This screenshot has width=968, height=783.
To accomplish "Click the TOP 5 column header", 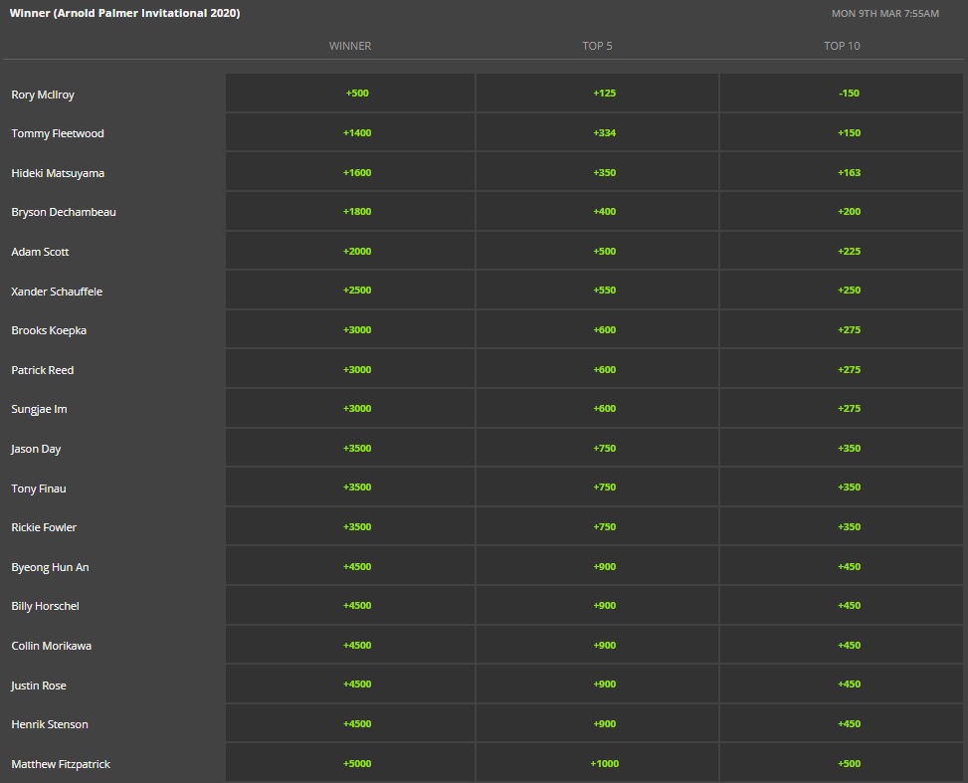I will [x=597, y=46].
